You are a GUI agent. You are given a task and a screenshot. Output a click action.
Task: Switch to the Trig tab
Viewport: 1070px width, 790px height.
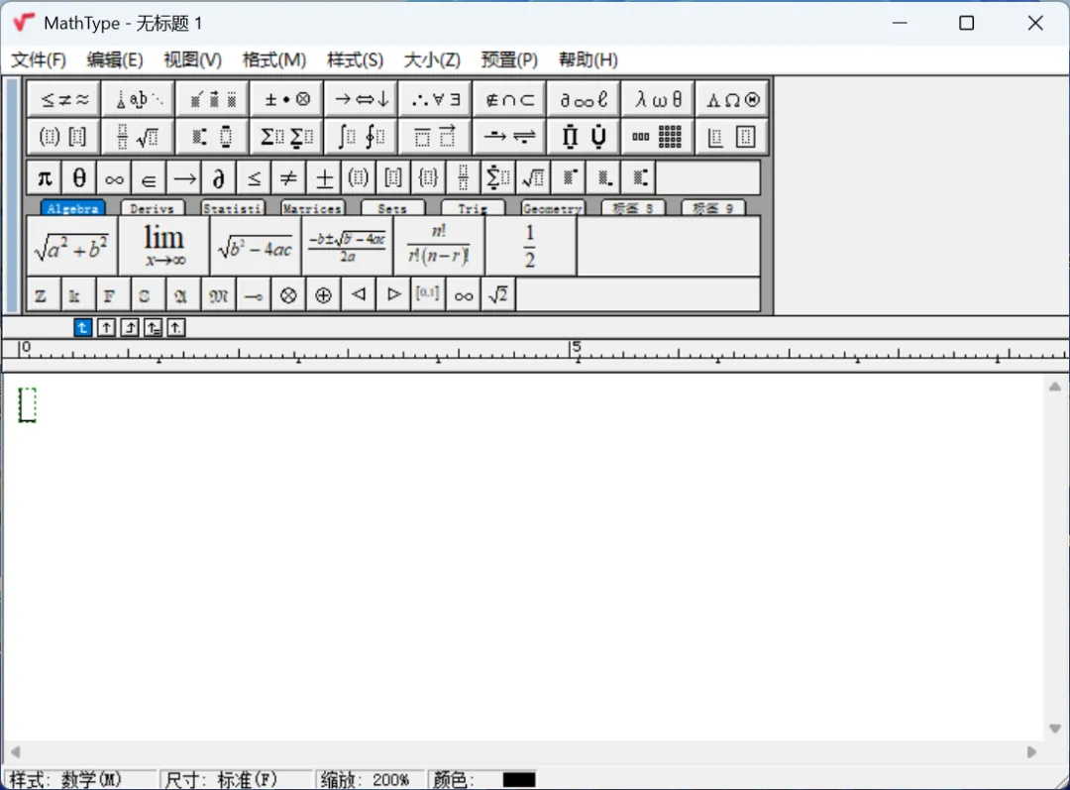tap(473, 208)
